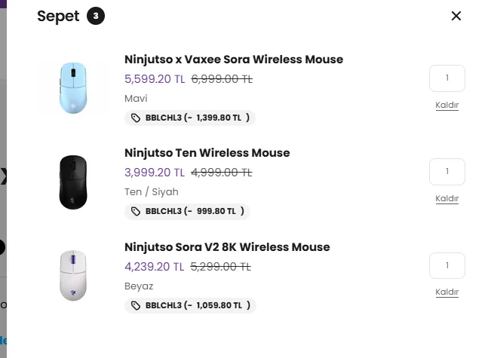The height and width of the screenshot is (358, 494).
Task: Remove Sora V2 8K mouse with Kaldır
Action: click(x=446, y=292)
